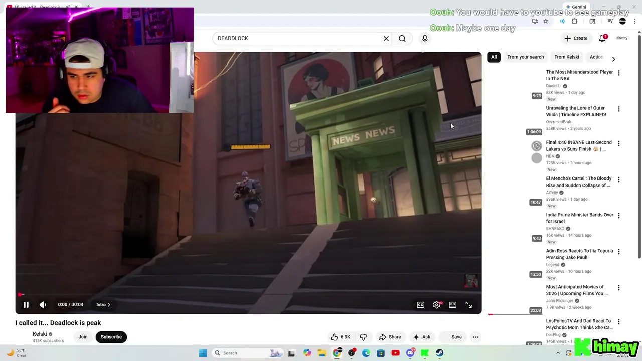Open Most Anticipated Movies of 2026 video

[576, 290]
